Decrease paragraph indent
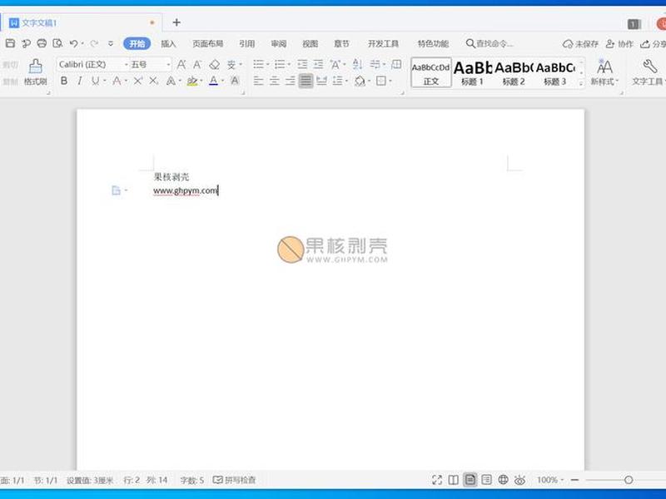The width and height of the screenshot is (666, 499). [302, 65]
